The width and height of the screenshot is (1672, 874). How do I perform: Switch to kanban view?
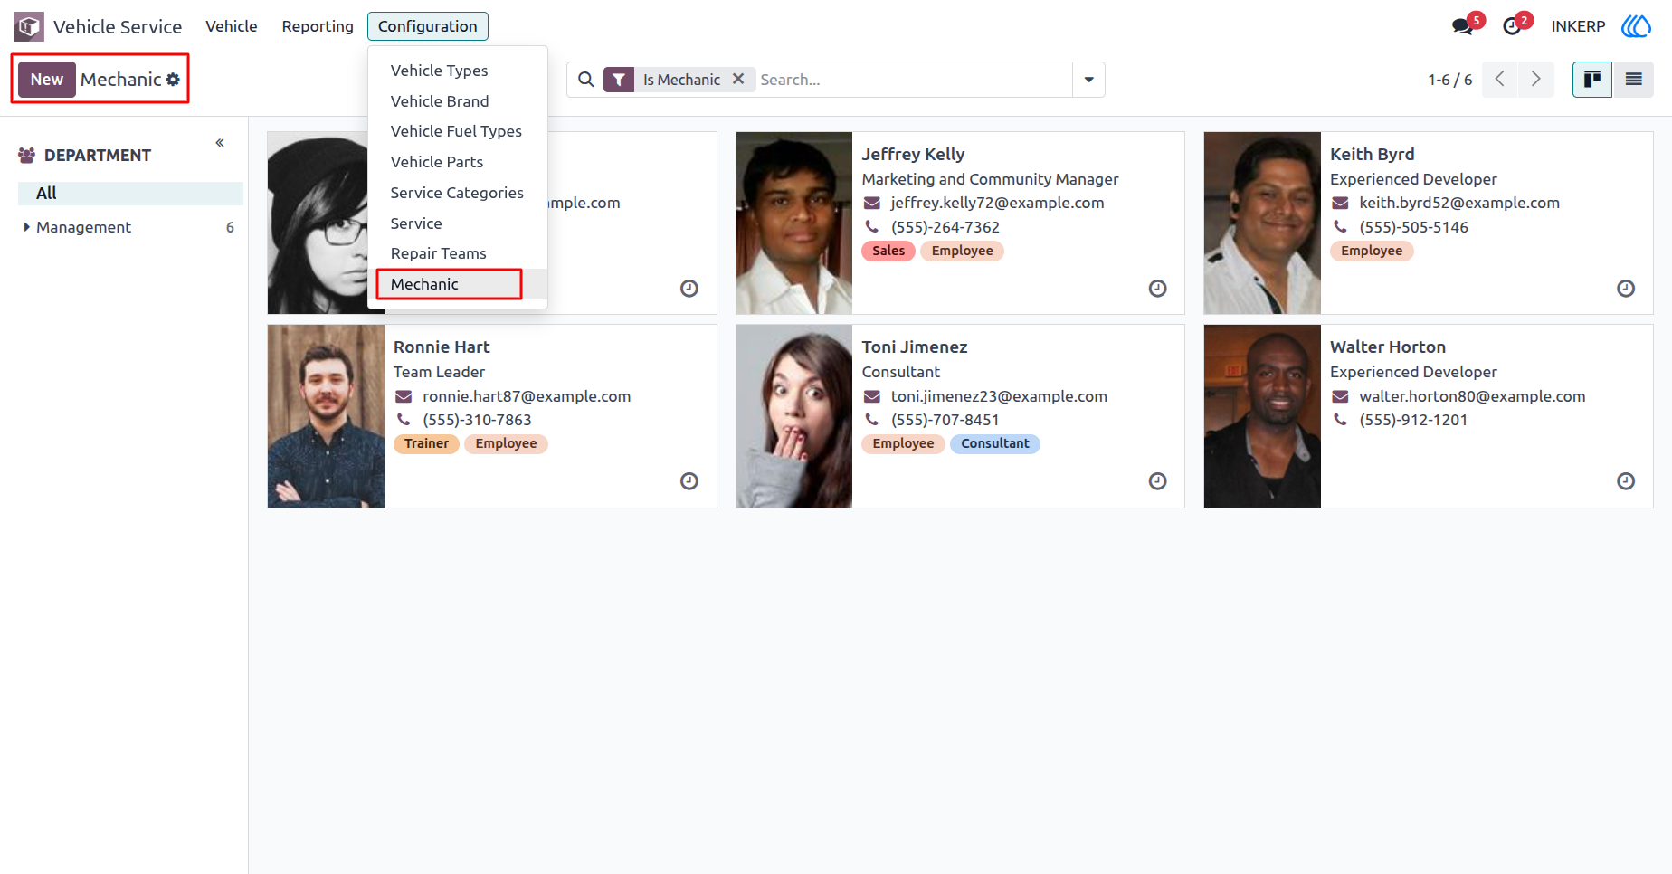tap(1592, 80)
